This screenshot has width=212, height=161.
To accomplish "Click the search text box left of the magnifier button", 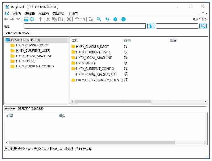I will pos(177,26).
